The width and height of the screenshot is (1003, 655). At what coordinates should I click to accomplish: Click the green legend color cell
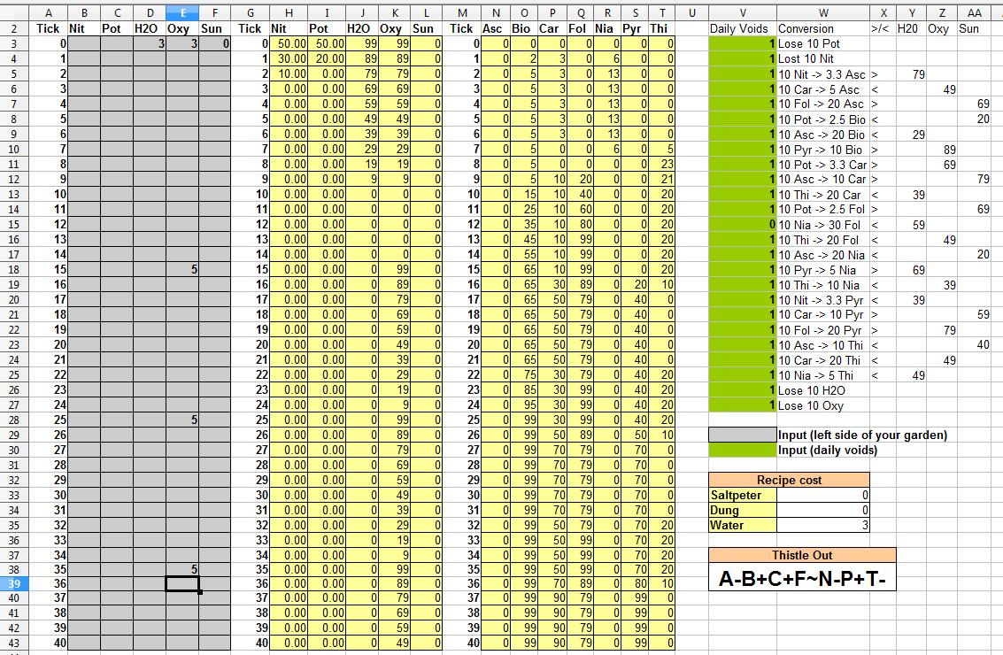743,450
